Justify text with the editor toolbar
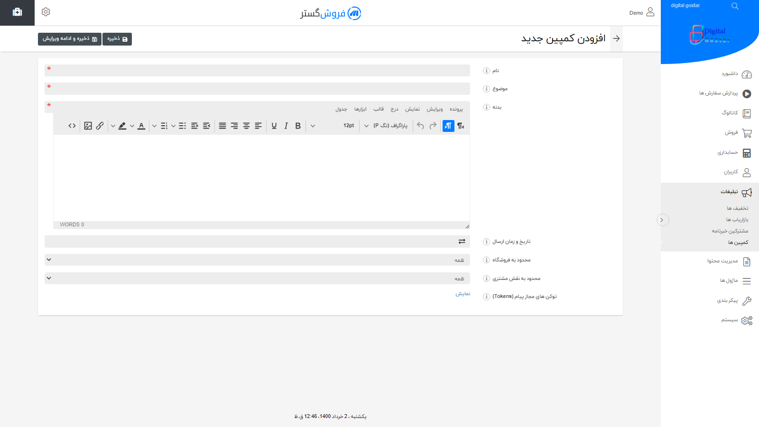759x427 pixels. point(222,126)
